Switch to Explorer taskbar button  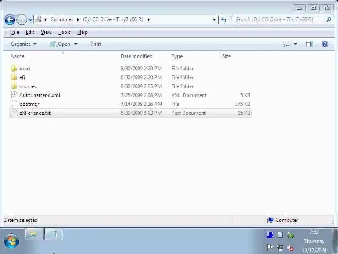point(33,234)
